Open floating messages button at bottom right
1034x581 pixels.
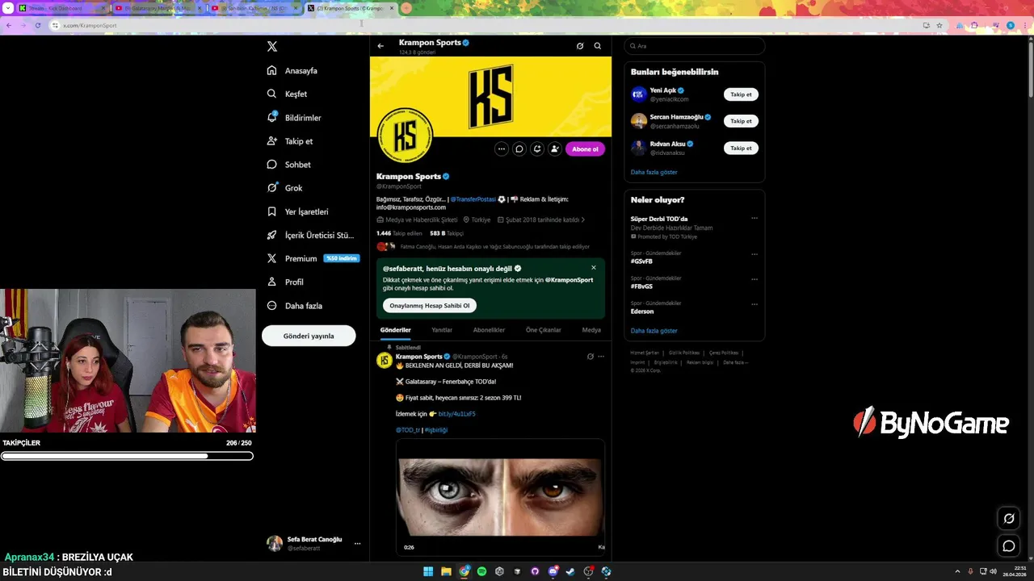1009,546
